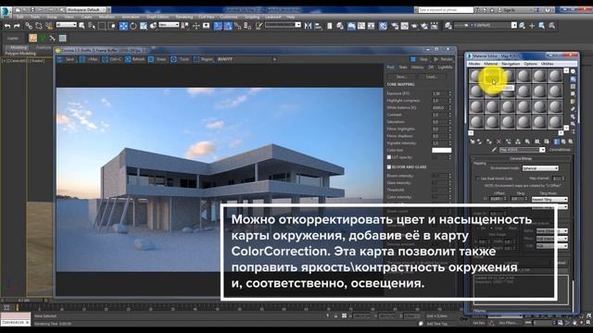Viewport: 593px width, 333px height.
Task: Toggle the Snaps toggle icon
Action: point(218,26)
